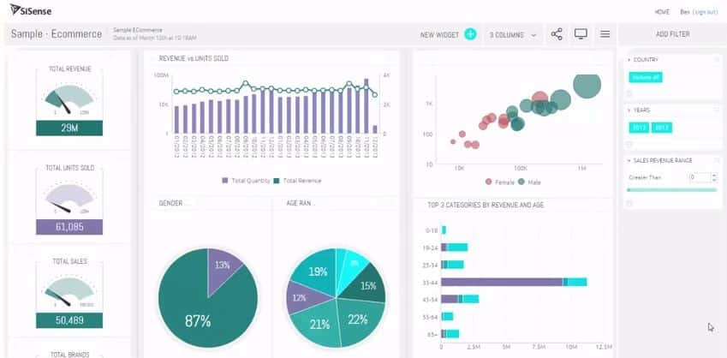Click the Total Sales gauge widget
Screen dimensions: 727x358
tap(69, 293)
